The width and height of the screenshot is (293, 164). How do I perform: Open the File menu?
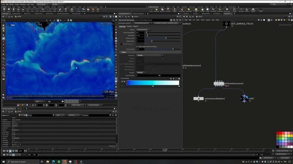pyautogui.click(x=4, y=5)
